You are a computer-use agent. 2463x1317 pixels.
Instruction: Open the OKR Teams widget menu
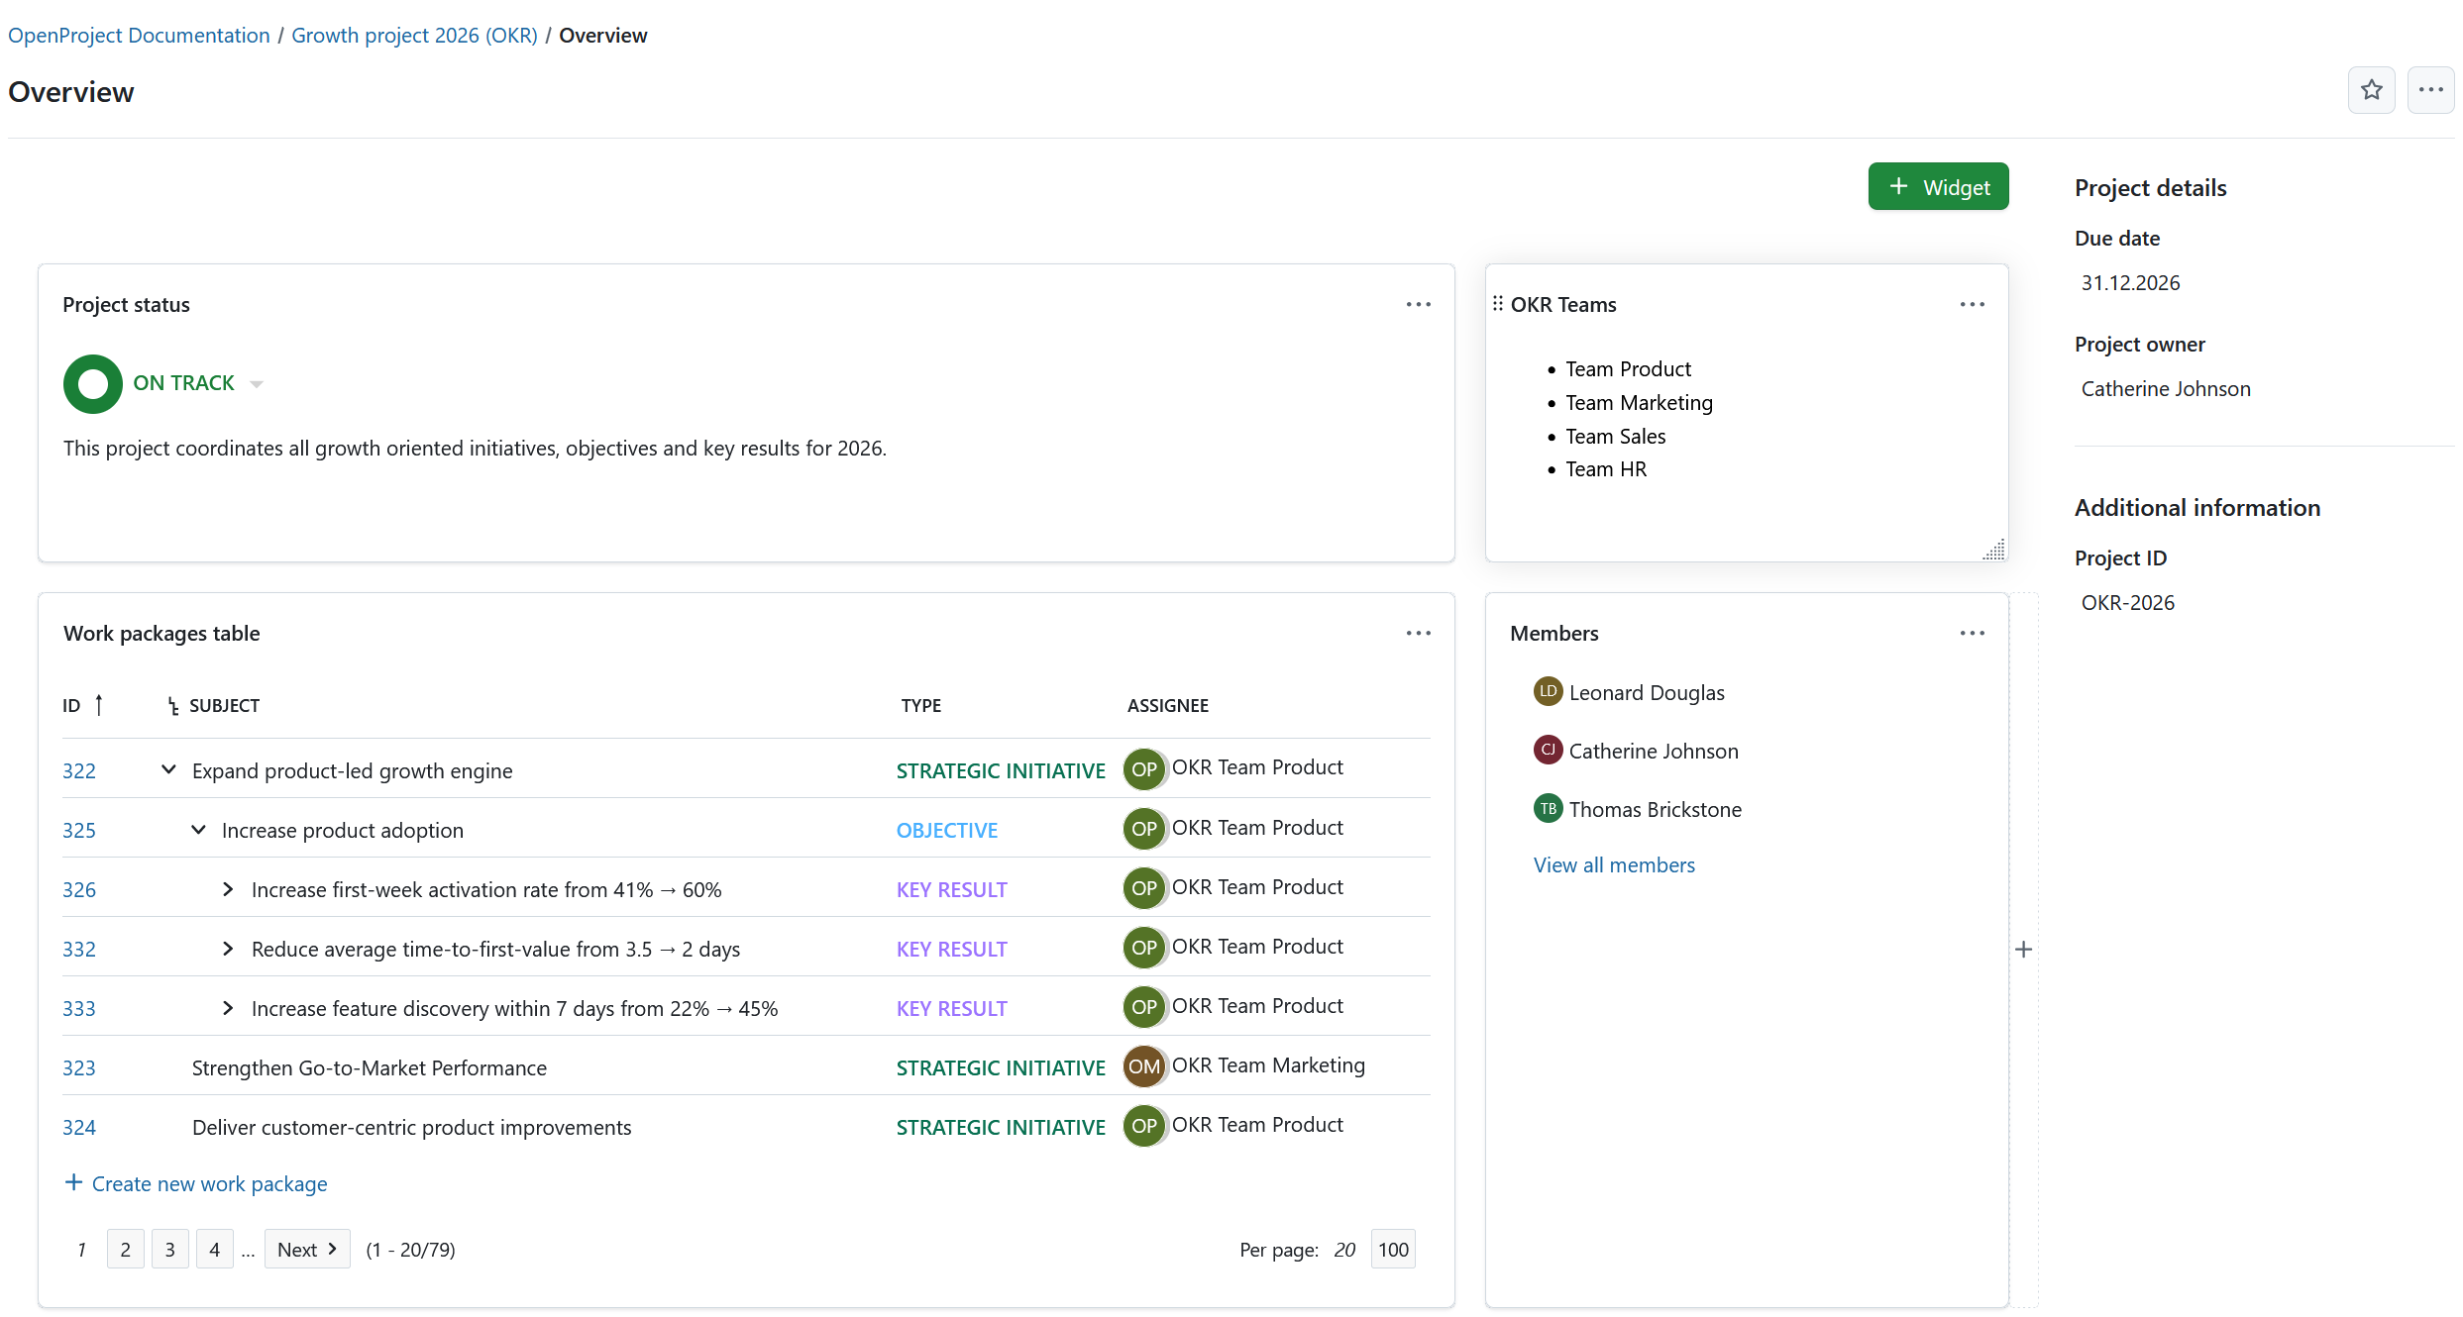tap(1971, 304)
